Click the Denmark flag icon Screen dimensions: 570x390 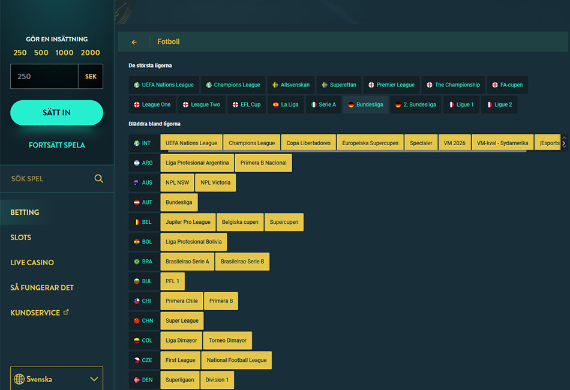[x=137, y=380]
